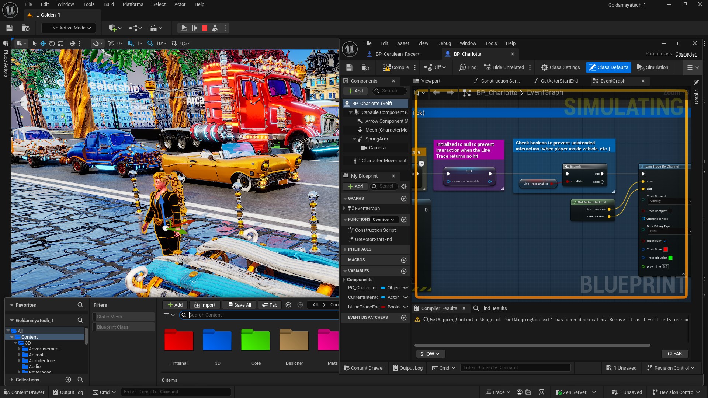Click the Find icon in the blueprint editor
Viewport: 708px width, 398px height.
tap(467, 67)
